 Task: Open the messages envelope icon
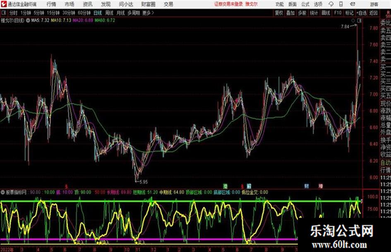click(x=353, y=4)
